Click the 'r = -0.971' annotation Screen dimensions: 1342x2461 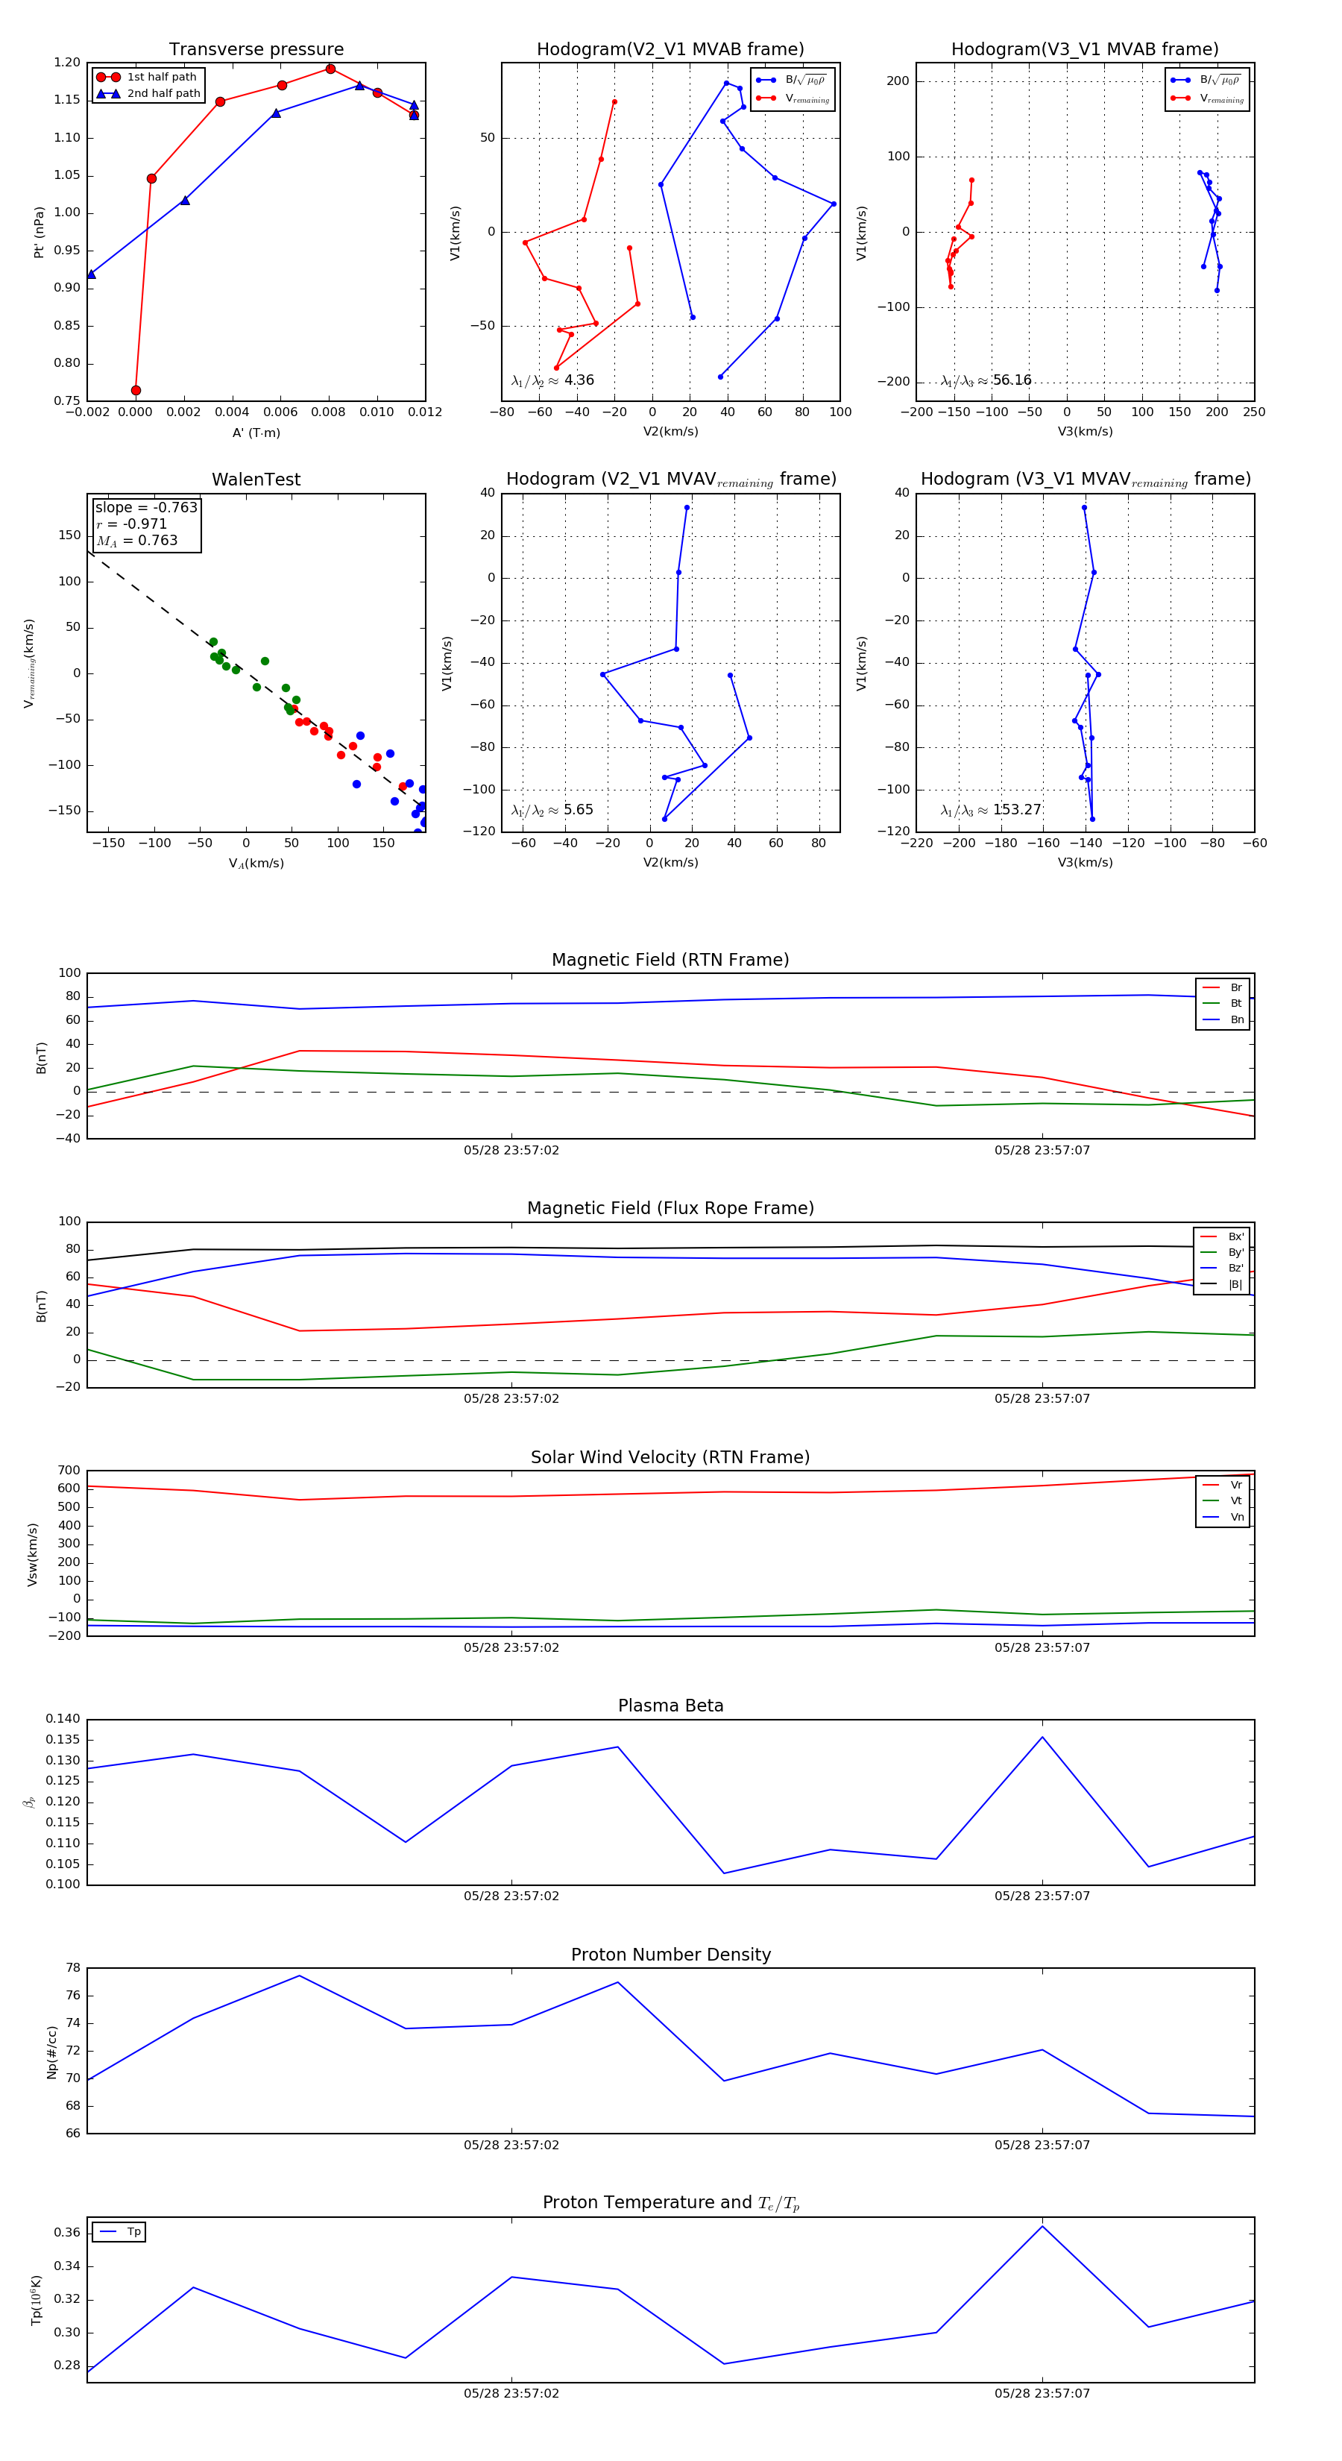tap(132, 524)
